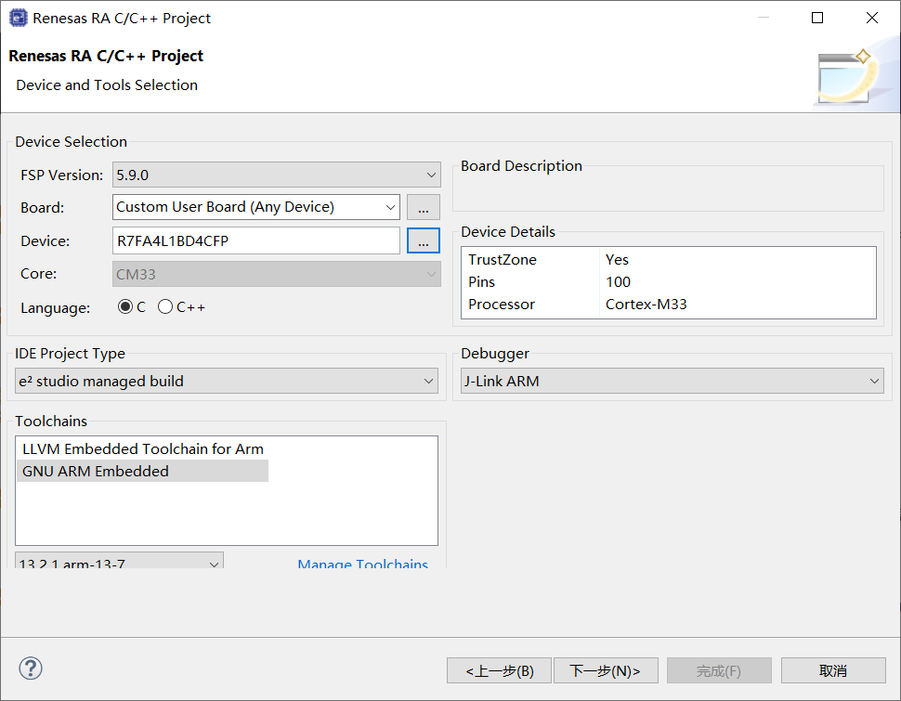This screenshot has width=901, height=701.
Task: Open the IDE Project Type dropdown
Action: (227, 381)
